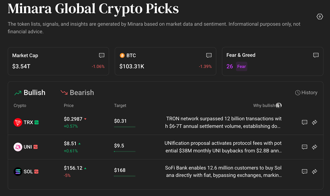
Task: Select the UNI token row name
Action: pos(28,147)
